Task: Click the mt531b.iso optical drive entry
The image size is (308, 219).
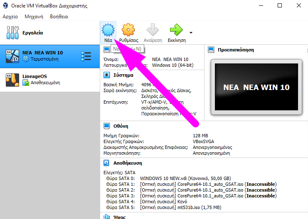Action: click(180, 207)
